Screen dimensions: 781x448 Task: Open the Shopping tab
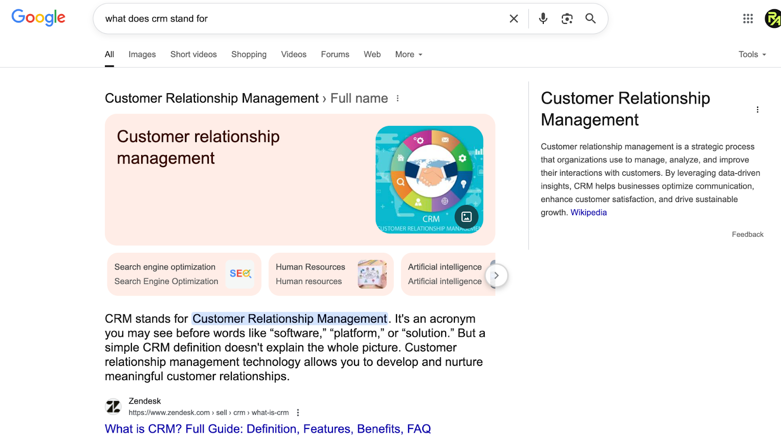[249, 54]
